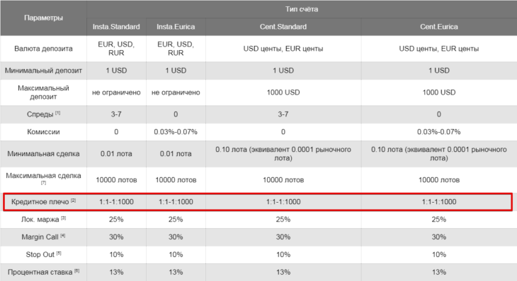Click 0.01 лота under Insta.Eurica
The height and width of the screenshot is (281, 517).
point(176,153)
